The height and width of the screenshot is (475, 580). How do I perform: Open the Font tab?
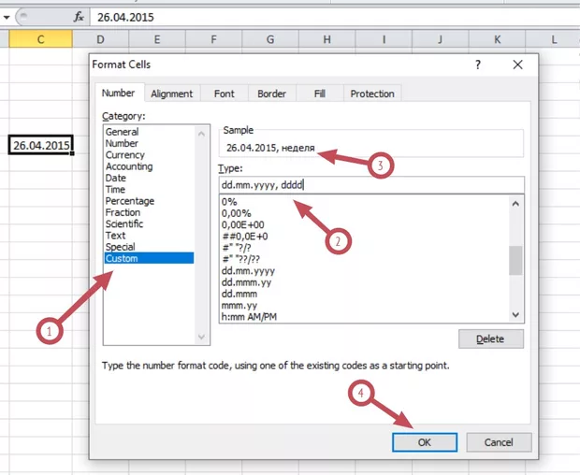(225, 94)
